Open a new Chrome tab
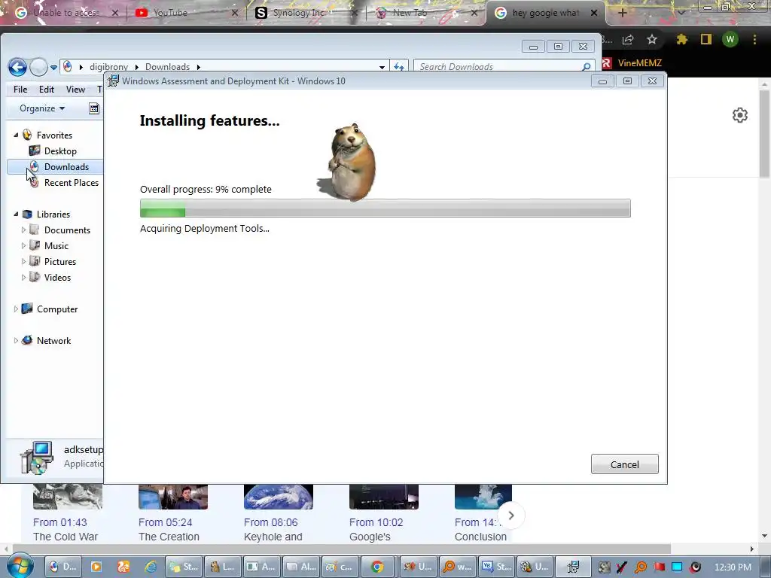771x578 pixels. coord(622,13)
